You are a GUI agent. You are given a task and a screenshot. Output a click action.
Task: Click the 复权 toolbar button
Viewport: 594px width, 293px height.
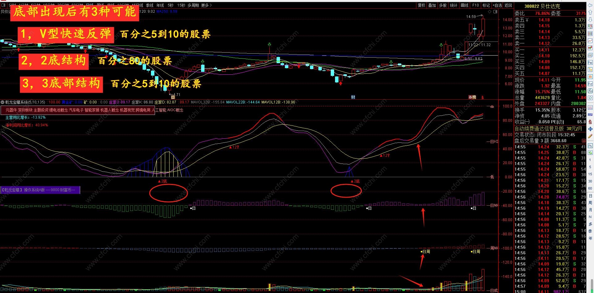pos(421,5)
